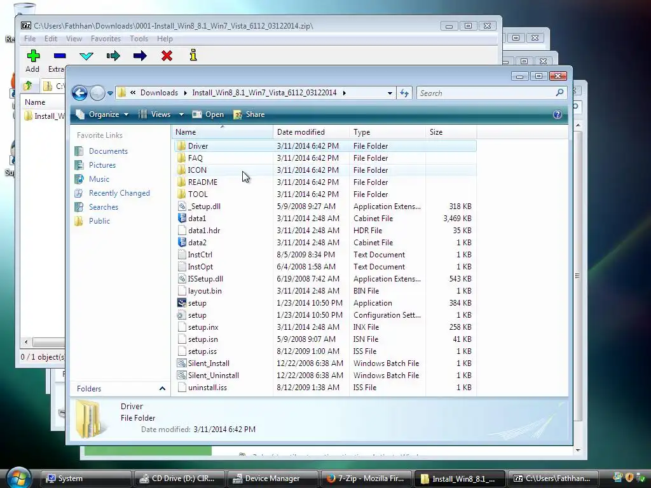The image size is (651, 488).
Task: Open the Organize dropdown
Action: (102, 114)
